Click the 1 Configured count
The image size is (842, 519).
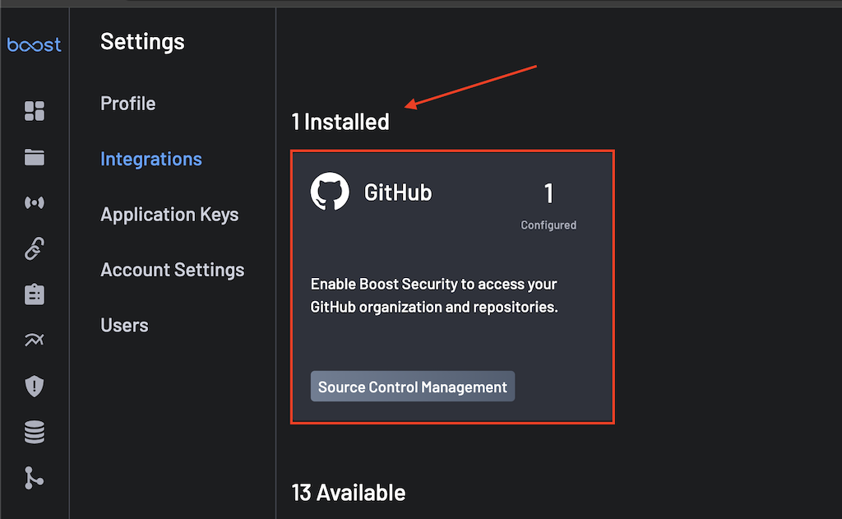(x=548, y=206)
